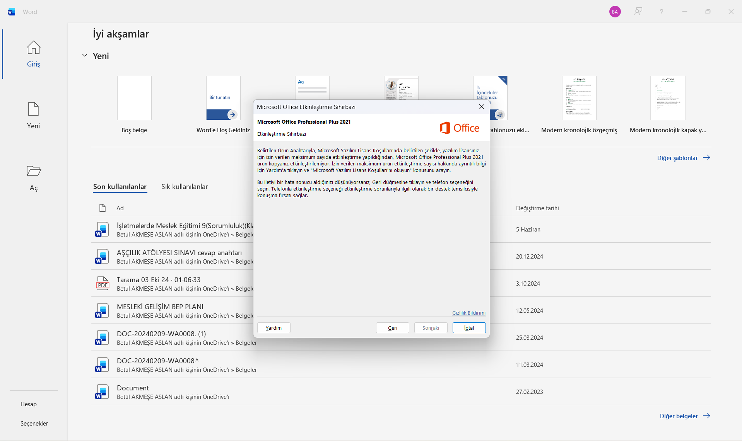This screenshot has width=742, height=441.
Task: Click the Office logo in the wizard dialog
Action: [459, 128]
